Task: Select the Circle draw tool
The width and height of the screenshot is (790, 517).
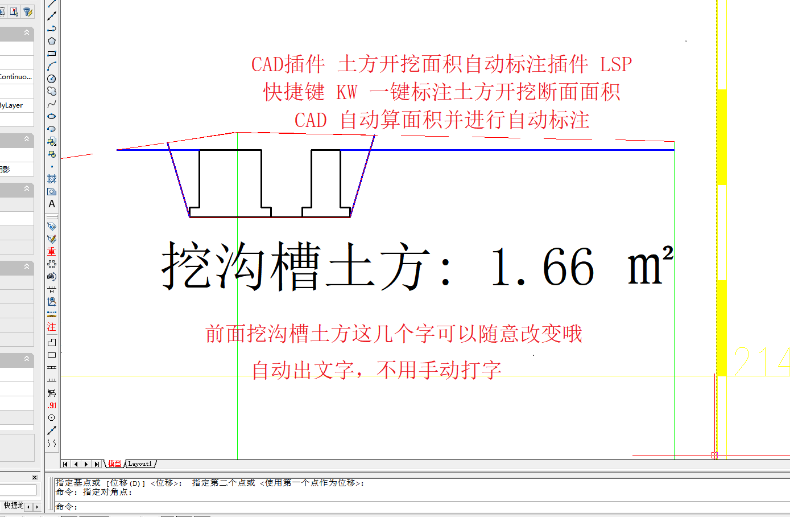Action: (52, 79)
